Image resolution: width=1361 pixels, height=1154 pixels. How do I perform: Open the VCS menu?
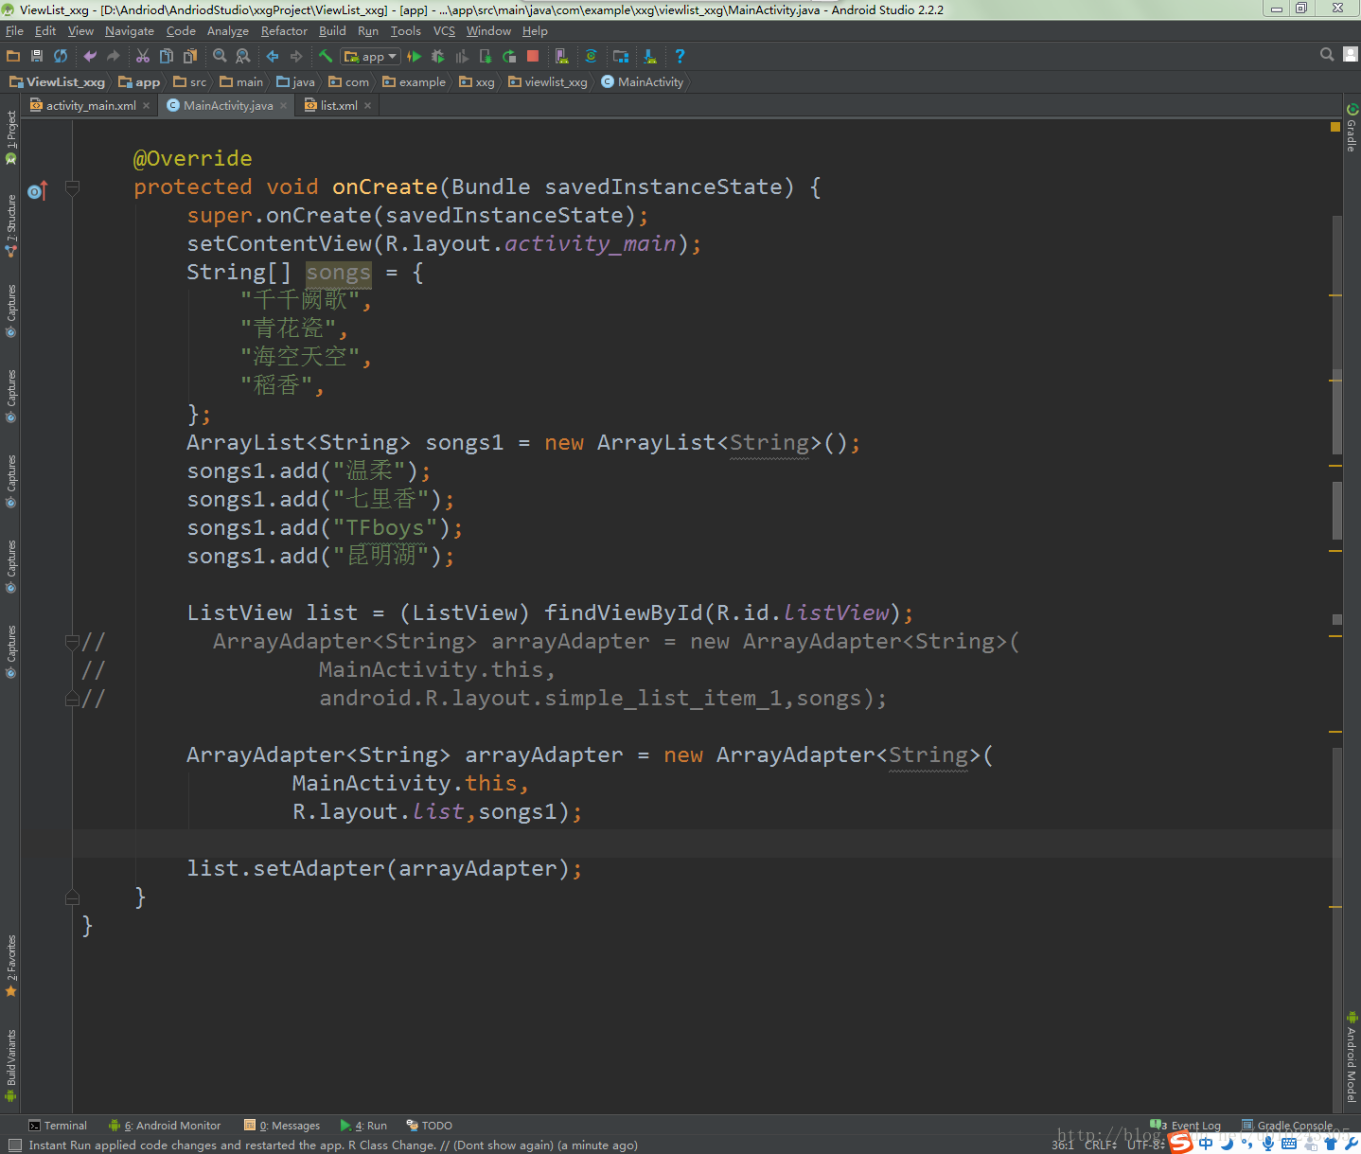point(444,31)
